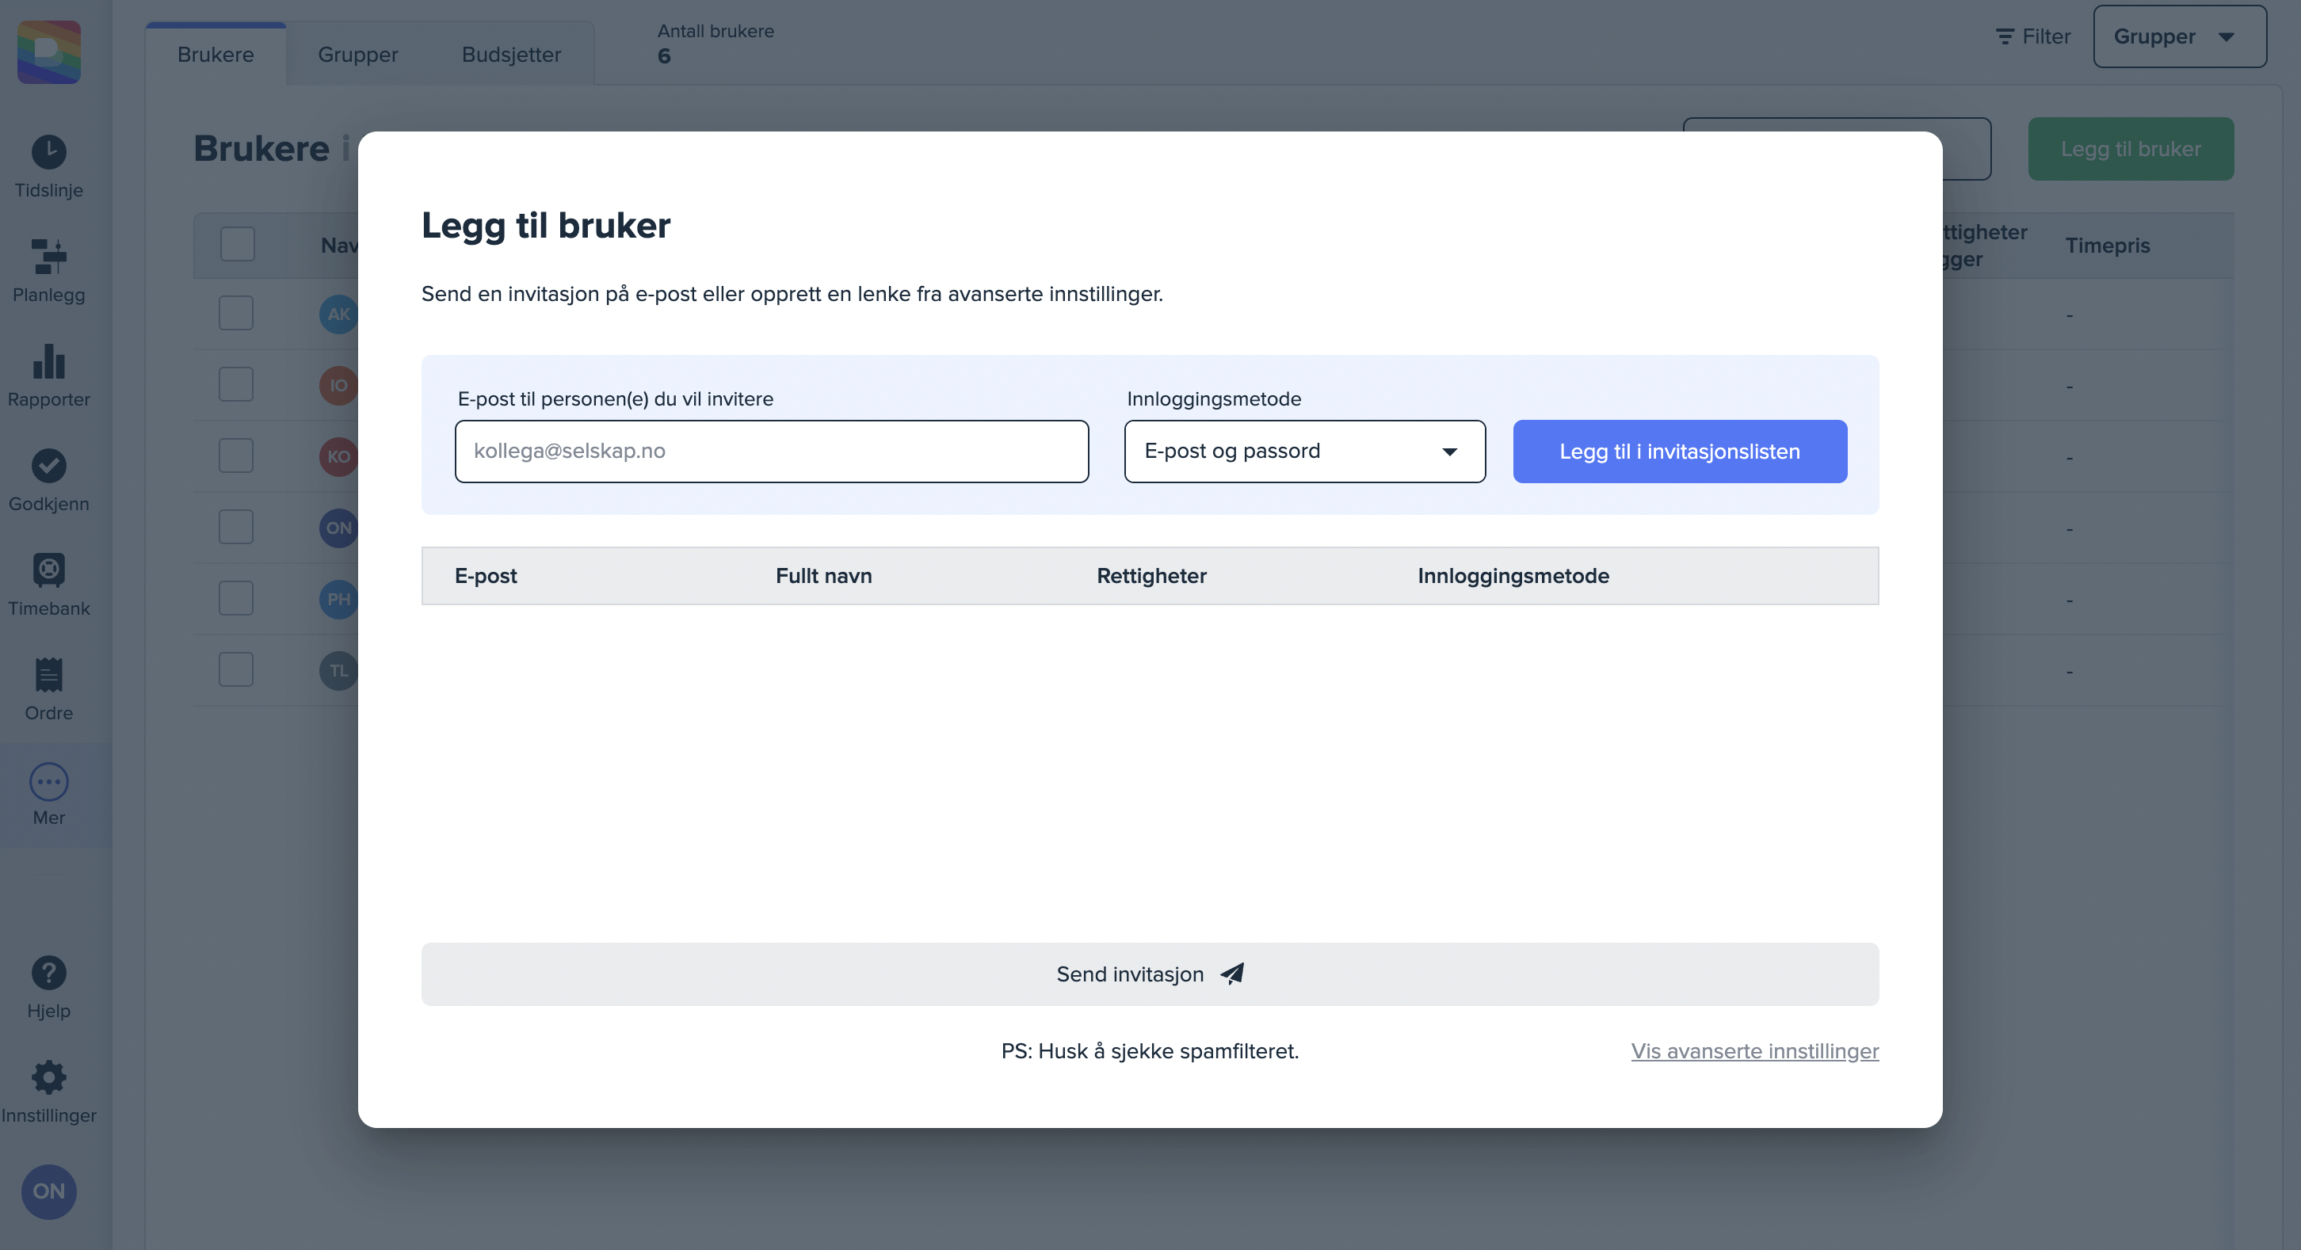Open Vis avanserte innstillinger link

pyautogui.click(x=1754, y=1051)
